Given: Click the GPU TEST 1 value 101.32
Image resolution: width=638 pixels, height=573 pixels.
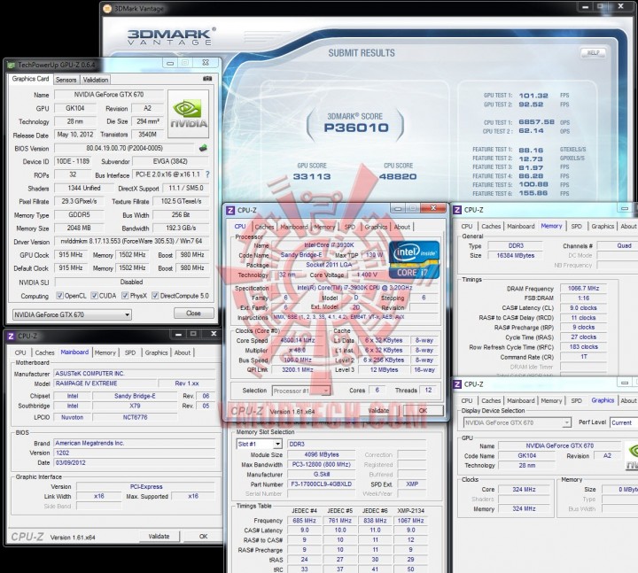Looking at the screenshot, I should 533,96.
